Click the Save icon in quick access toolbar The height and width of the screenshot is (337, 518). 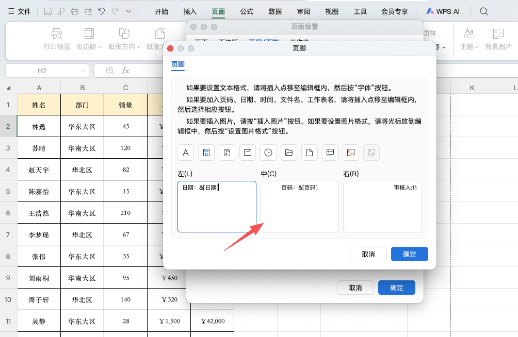pos(48,11)
